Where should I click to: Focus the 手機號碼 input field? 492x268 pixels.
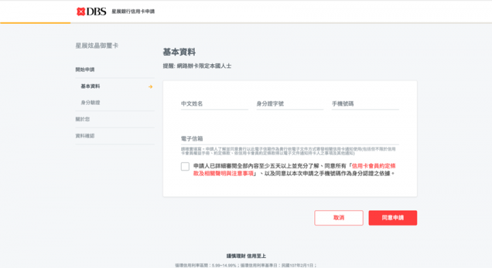pos(366,104)
